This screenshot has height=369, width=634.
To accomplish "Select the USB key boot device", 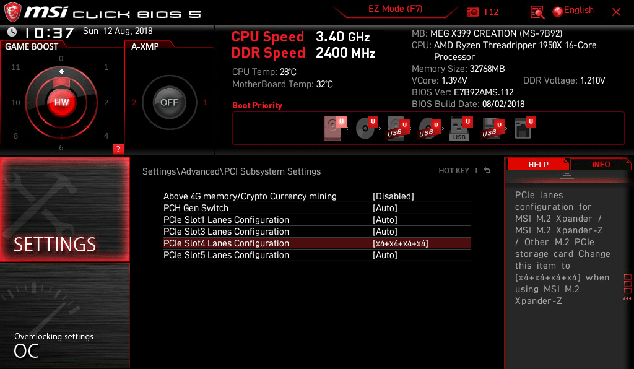I will coord(461,129).
